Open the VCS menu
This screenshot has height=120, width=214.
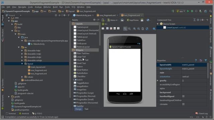pos(73,7)
